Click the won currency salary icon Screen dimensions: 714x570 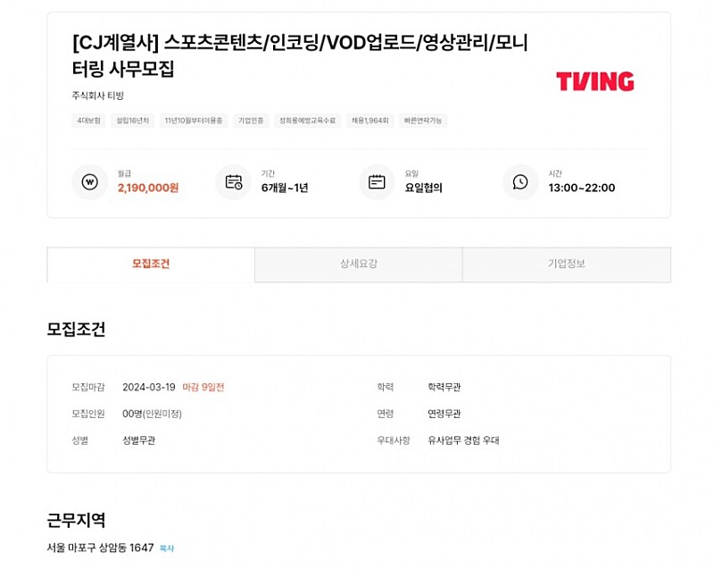pyautogui.click(x=90, y=182)
